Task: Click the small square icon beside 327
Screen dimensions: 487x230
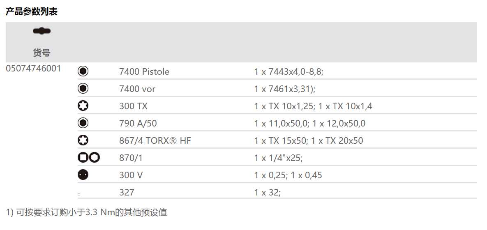Action: click(79, 194)
